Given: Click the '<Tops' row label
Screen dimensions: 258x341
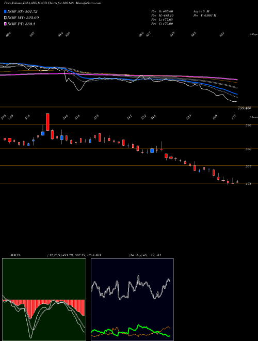Looking at the screenshot, I should point(253,35).
